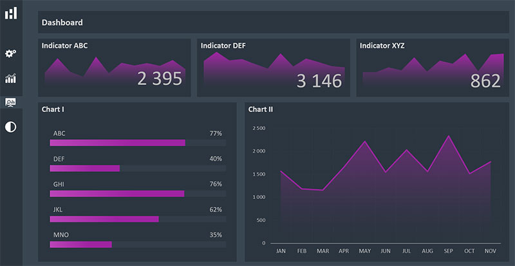Select the dashboard presentation screen icon

[x=11, y=102]
